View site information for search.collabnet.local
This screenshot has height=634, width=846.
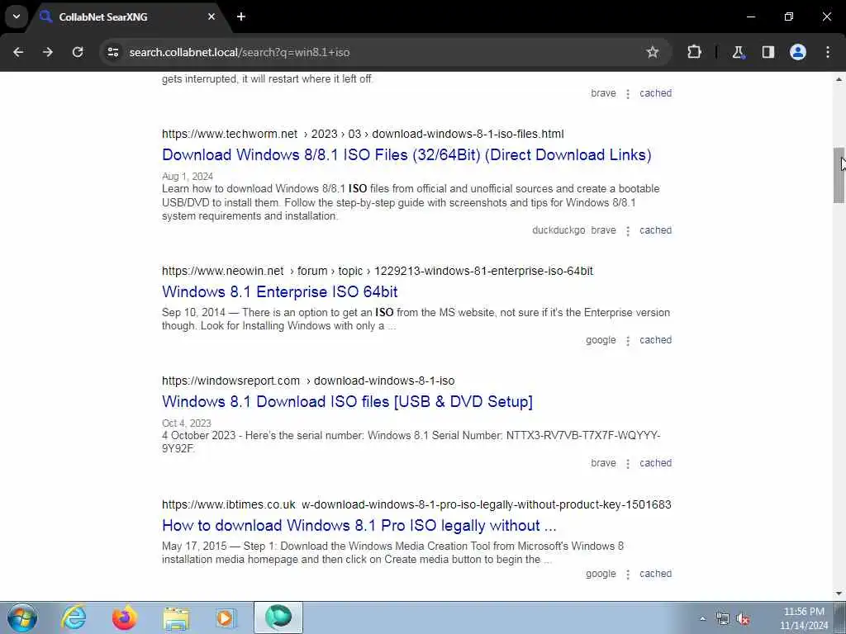[112, 52]
